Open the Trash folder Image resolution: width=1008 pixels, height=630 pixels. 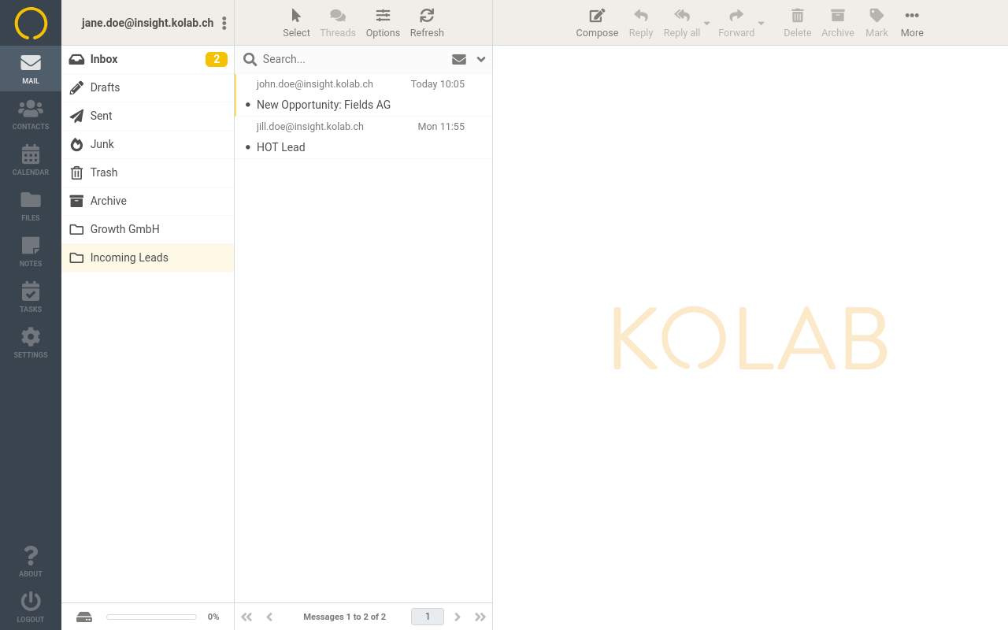pyautogui.click(x=148, y=172)
